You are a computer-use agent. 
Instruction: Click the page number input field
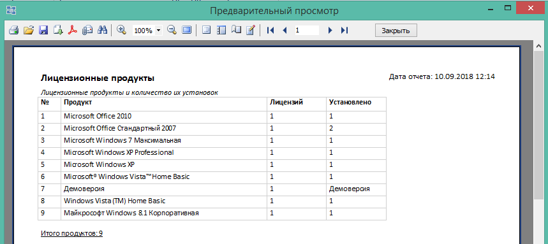[306, 31]
